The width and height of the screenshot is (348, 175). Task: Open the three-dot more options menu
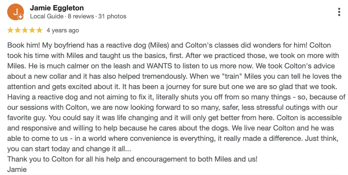[x=339, y=12]
